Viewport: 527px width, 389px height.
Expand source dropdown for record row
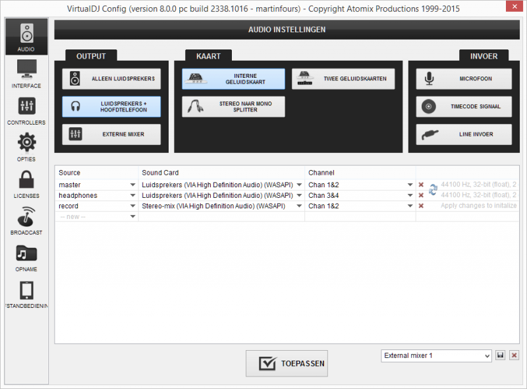coord(133,206)
